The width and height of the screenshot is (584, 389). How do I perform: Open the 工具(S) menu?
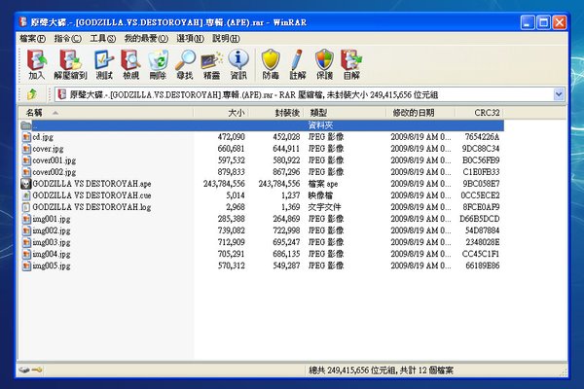(x=103, y=38)
